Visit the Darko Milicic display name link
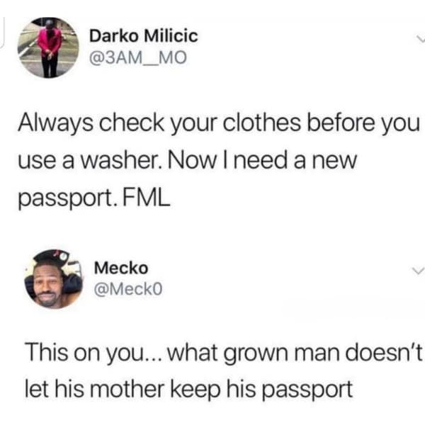The image size is (425, 425). pyautogui.click(x=144, y=36)
